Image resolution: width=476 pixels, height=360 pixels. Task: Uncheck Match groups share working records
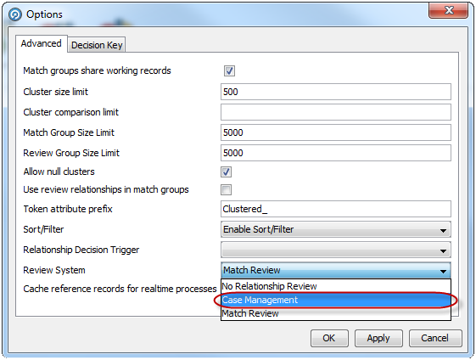(229, 70)
